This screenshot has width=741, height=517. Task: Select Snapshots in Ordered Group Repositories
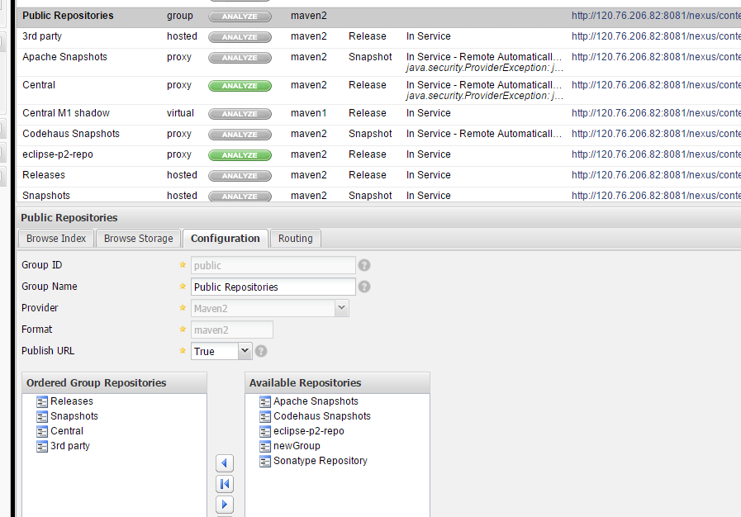[74, 416]
